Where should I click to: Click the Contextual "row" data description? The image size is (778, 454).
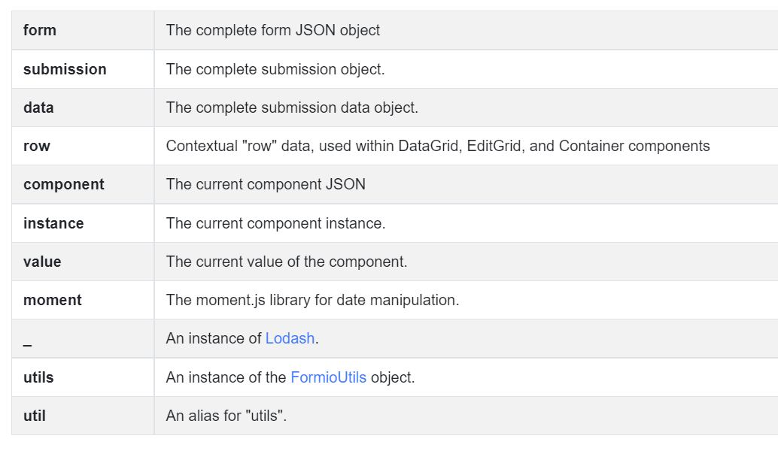click(x=438, y=147)
